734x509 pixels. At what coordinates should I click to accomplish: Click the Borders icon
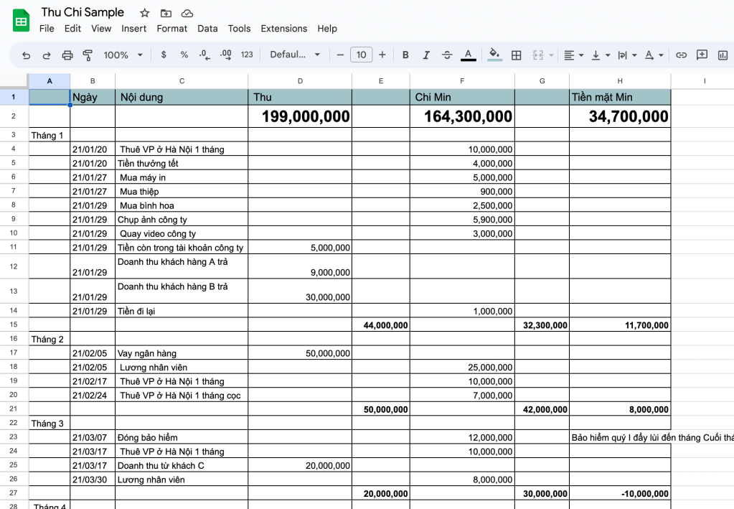(516, 55)
